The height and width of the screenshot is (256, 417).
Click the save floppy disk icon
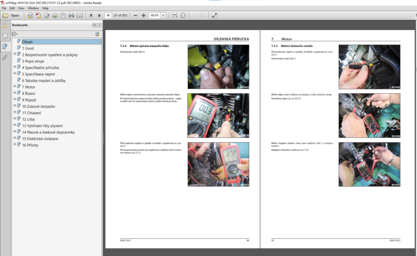coord(63,15)
